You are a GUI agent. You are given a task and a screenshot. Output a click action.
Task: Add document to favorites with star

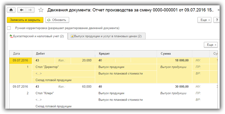tap(41, 10)
